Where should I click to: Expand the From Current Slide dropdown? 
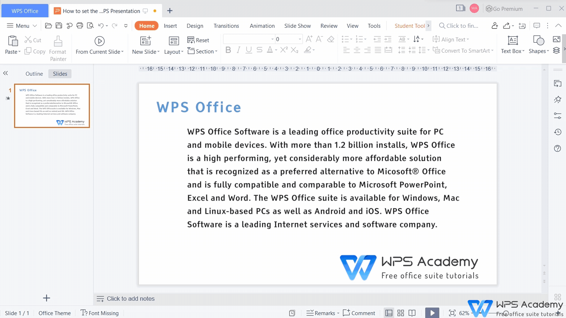coord(122,52)
